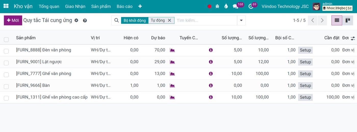Click the red recording dot icon

209,6
